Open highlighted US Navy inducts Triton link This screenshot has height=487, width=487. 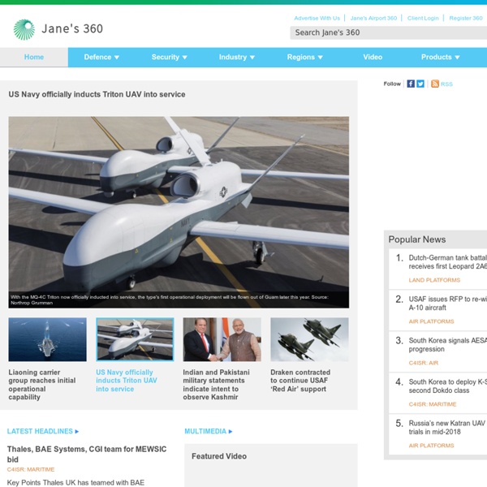(x=127, y=381)
